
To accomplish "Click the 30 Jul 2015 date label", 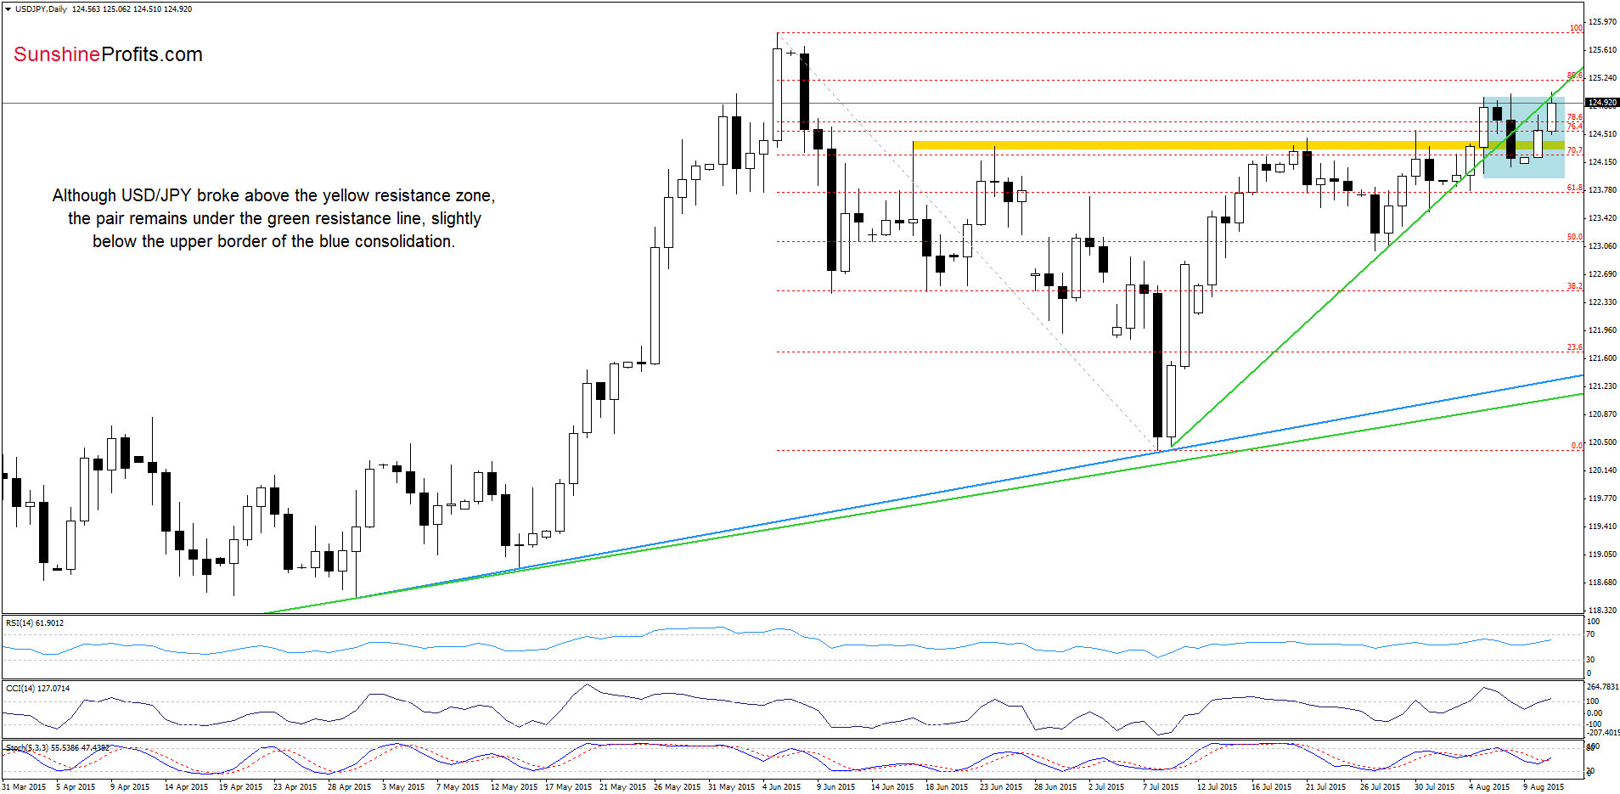I will pyautogui.click(x=1434, y=787).
